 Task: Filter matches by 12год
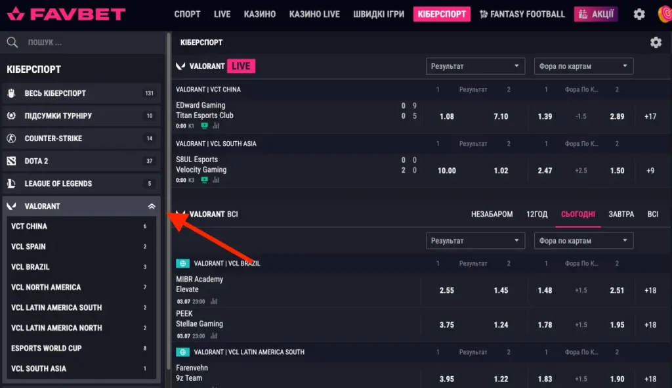[537, 214]
